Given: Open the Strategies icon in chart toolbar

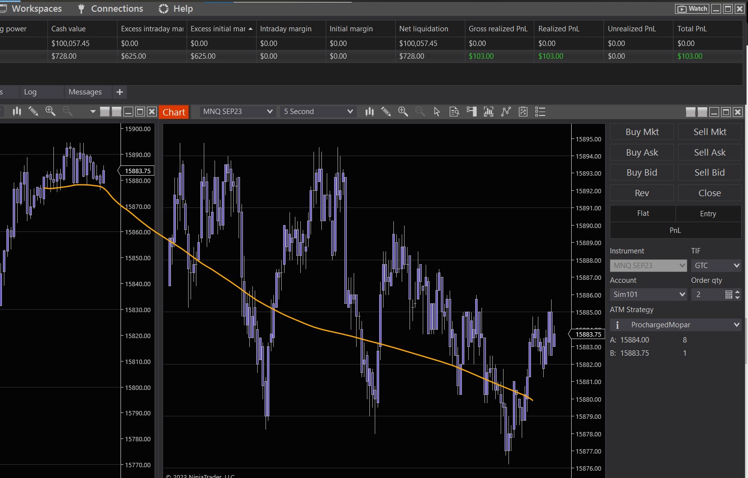Looking at the screenshot, I should [506, 112].
